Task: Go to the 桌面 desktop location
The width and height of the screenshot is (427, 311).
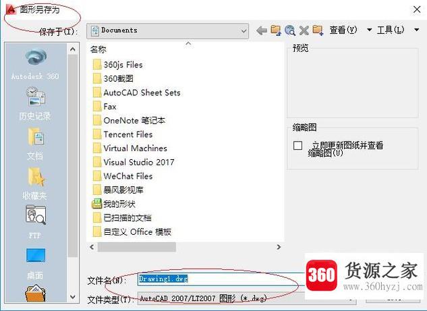Action: click(35, 263)
